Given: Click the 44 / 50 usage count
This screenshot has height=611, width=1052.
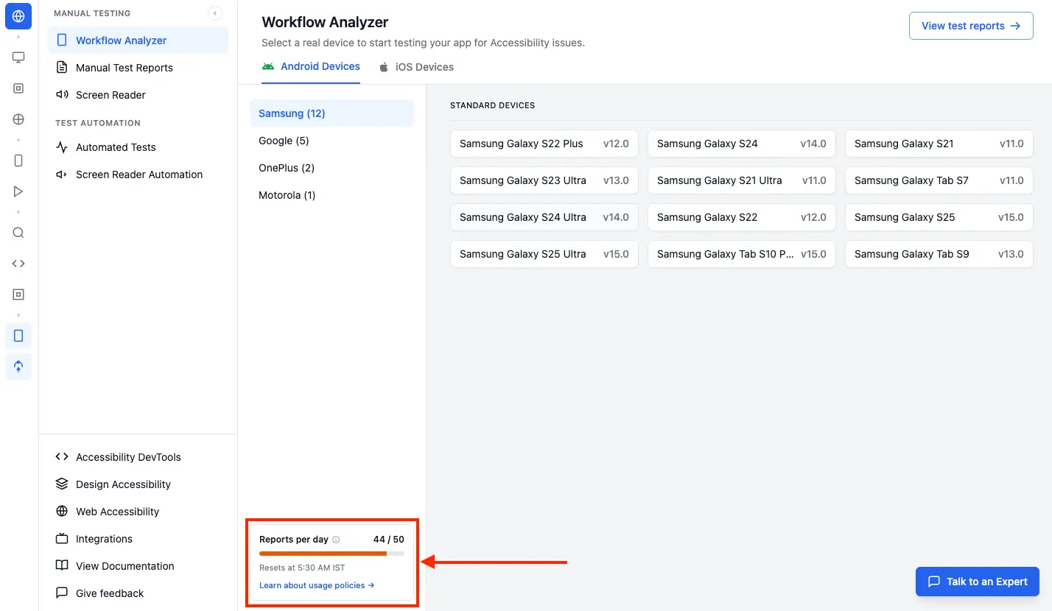Looking at the screenshot, I should pyautogui.click(x=389, y=540).
